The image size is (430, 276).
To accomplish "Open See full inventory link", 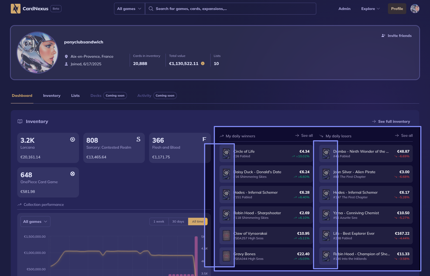I will pyautogui.click(x=391, y=121).
